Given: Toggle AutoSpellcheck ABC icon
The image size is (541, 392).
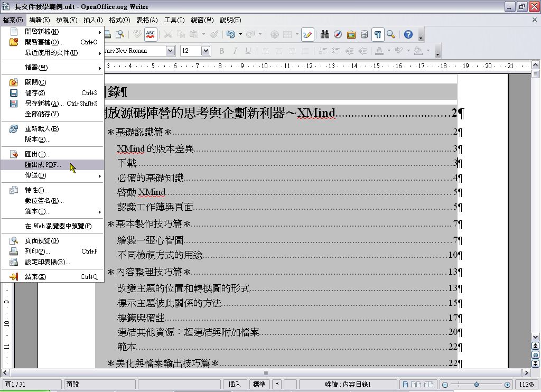Looking at the screenshot, I should click(151, 34).
